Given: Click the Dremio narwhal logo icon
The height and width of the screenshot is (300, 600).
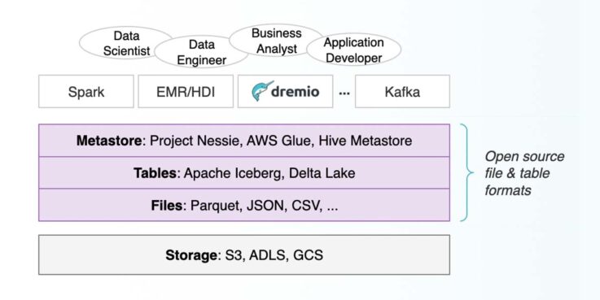Looking at the screenshot, I should tap(262, 91).
